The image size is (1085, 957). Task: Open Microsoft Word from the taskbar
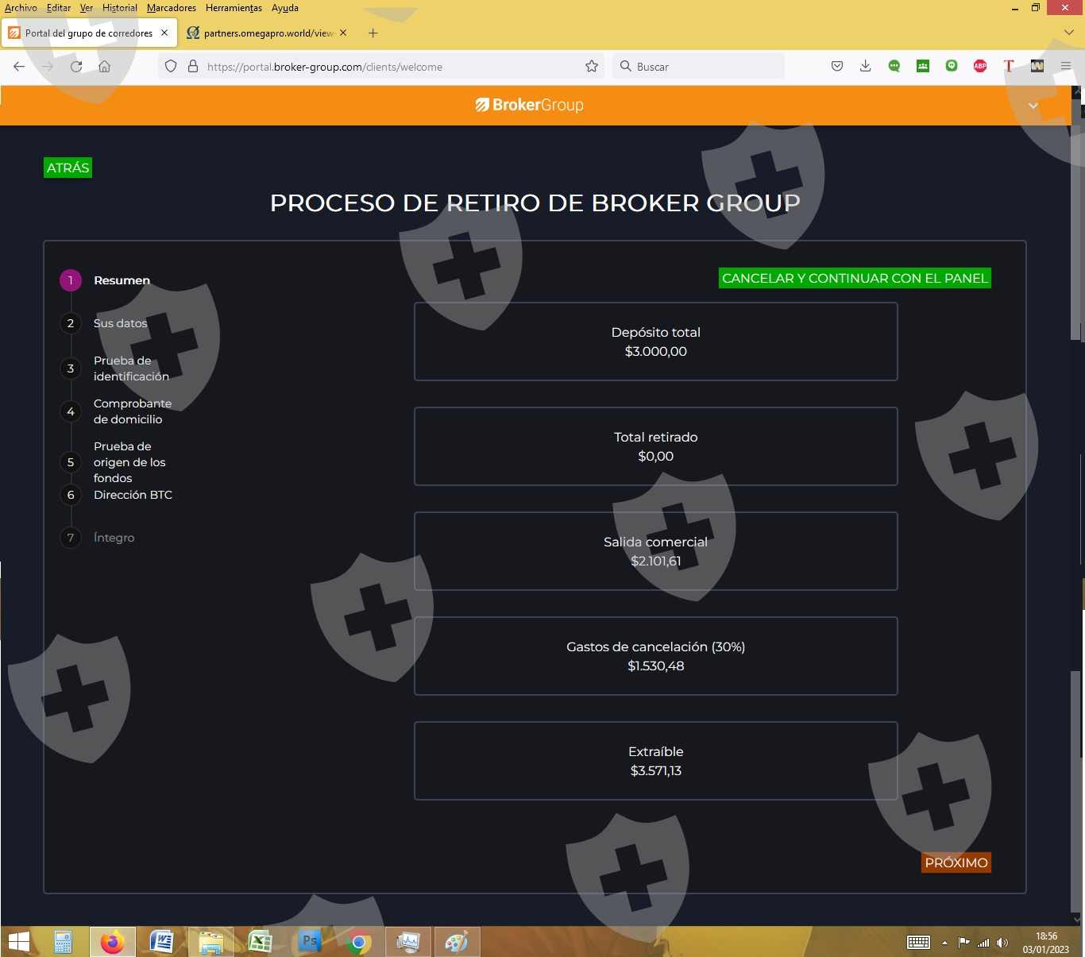coord(162,942)
